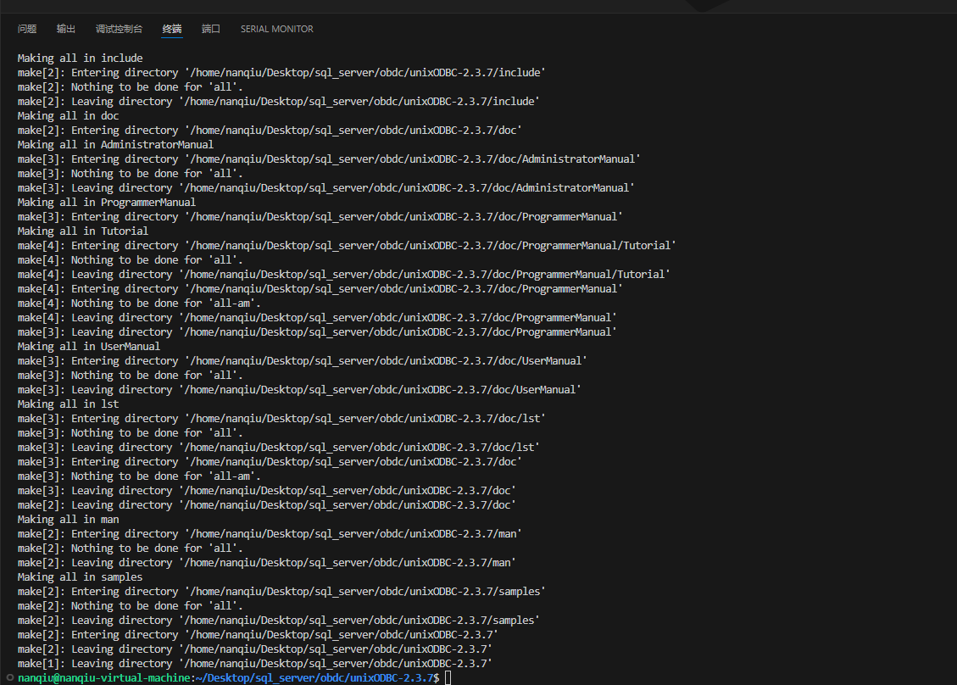Image resolution: width=957 pixels, height=685 pixels.
Task: Click the 'Making all in include' line
Action: pyautogui.click(x=80, y=58)
